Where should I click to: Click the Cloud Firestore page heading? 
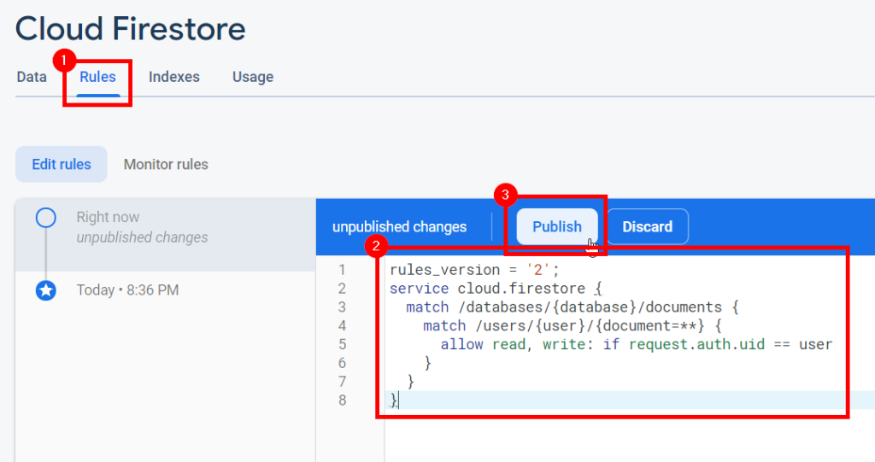(131, 29)
